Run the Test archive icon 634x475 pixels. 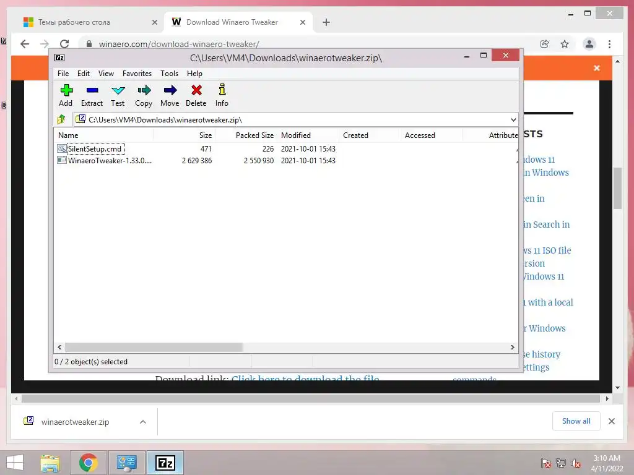(118, 90)
